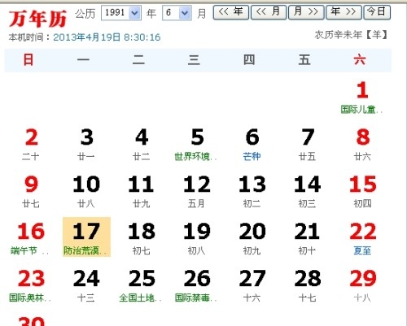Open the month dropdown showing 6
Screen dimensions: 407x326
(x=177, y=13)
